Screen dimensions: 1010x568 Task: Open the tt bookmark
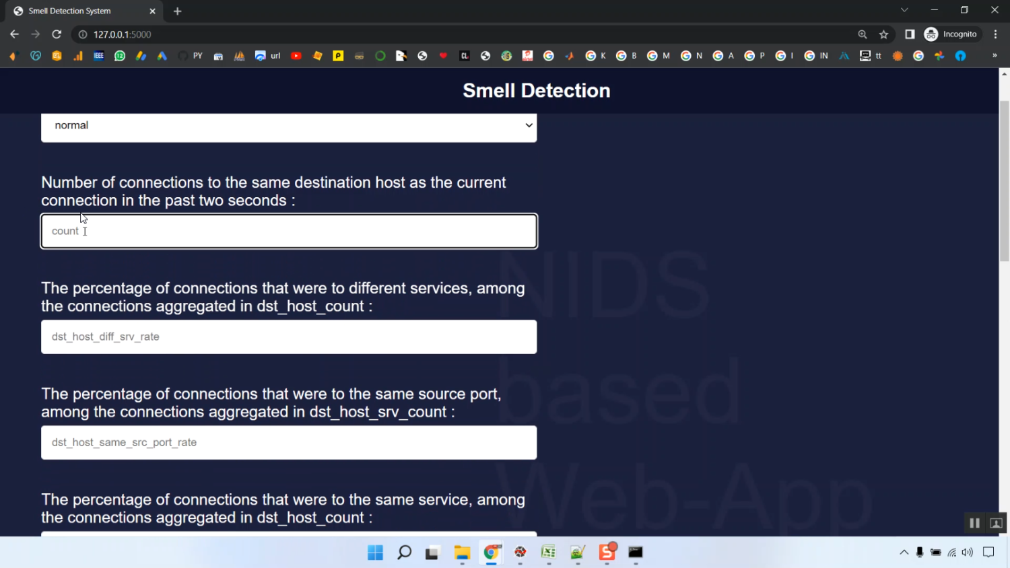(871, 56)
